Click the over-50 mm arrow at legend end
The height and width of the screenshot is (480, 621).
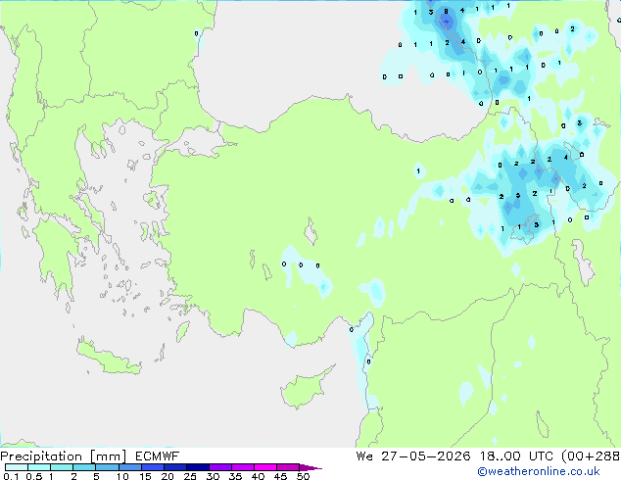point(310,467)
